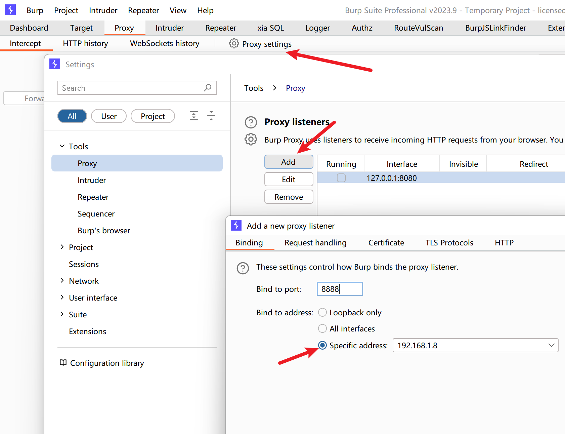Select the 127.0.0.1:8080 listener row
Image resolution: width=565 pixels, height=434 pixels.
pos(441,178)
